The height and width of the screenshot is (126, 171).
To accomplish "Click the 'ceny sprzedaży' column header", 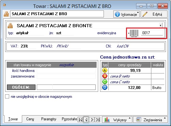I will [130, 65].
